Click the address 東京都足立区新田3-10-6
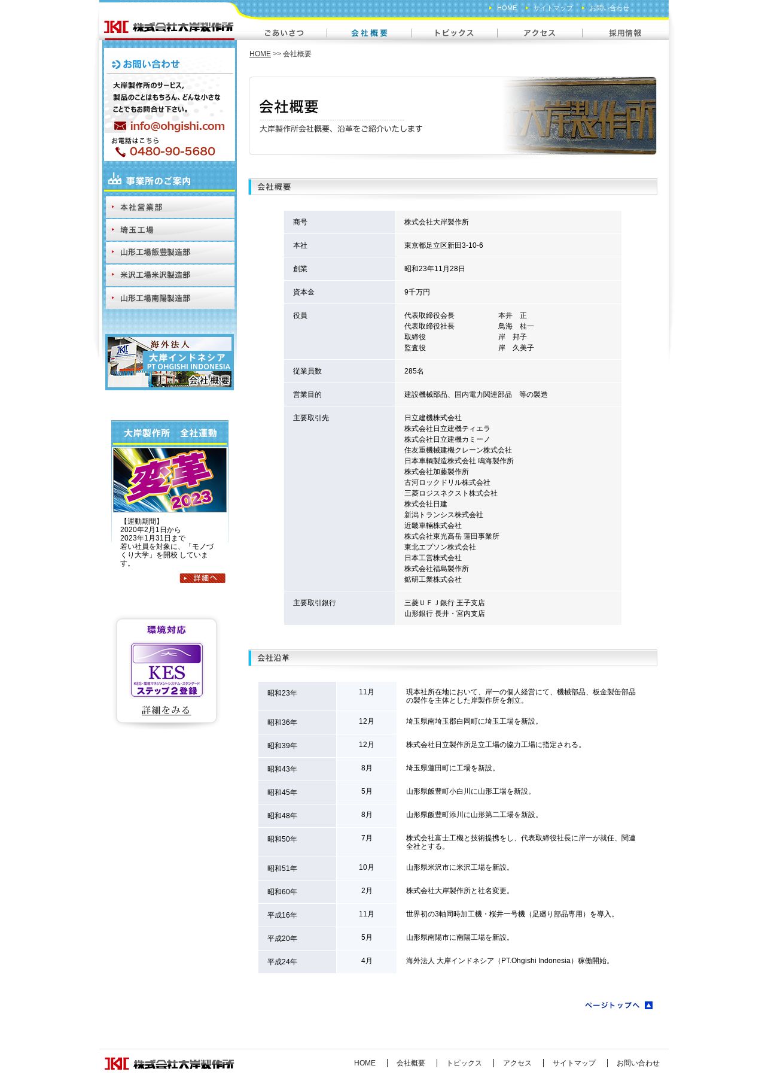 [444, 245]
